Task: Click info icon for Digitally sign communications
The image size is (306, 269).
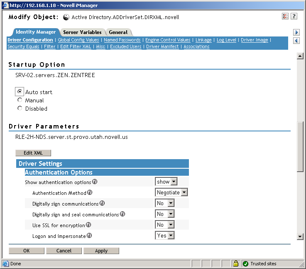Action: [x=102, y=204]
